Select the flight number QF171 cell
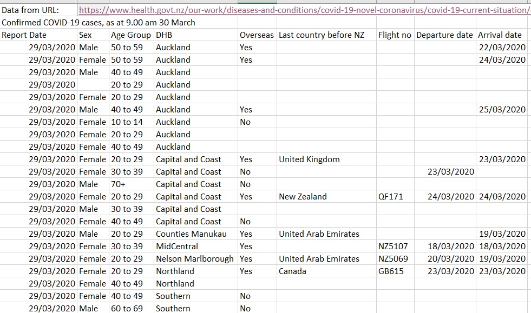This screenshot has height=313, width=531. click(x=390, y=197)
